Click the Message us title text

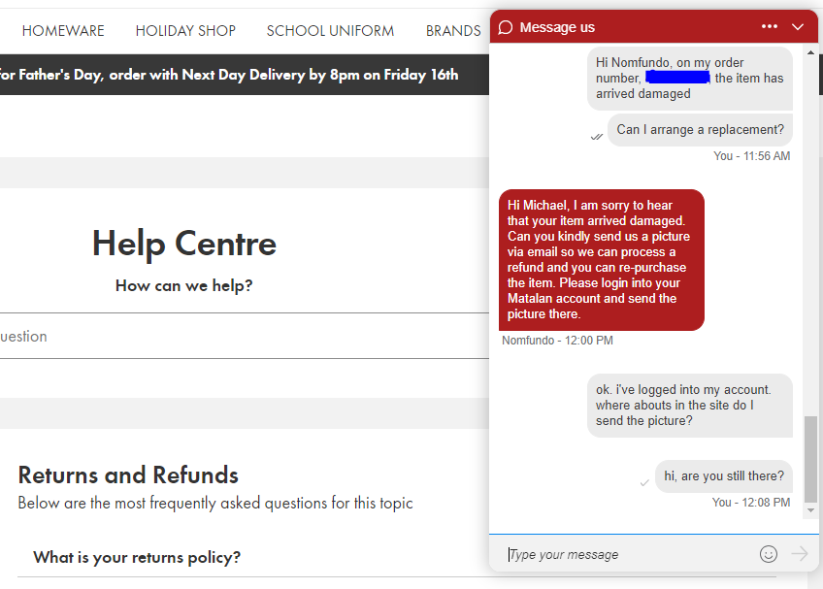[x=557, y=27]
